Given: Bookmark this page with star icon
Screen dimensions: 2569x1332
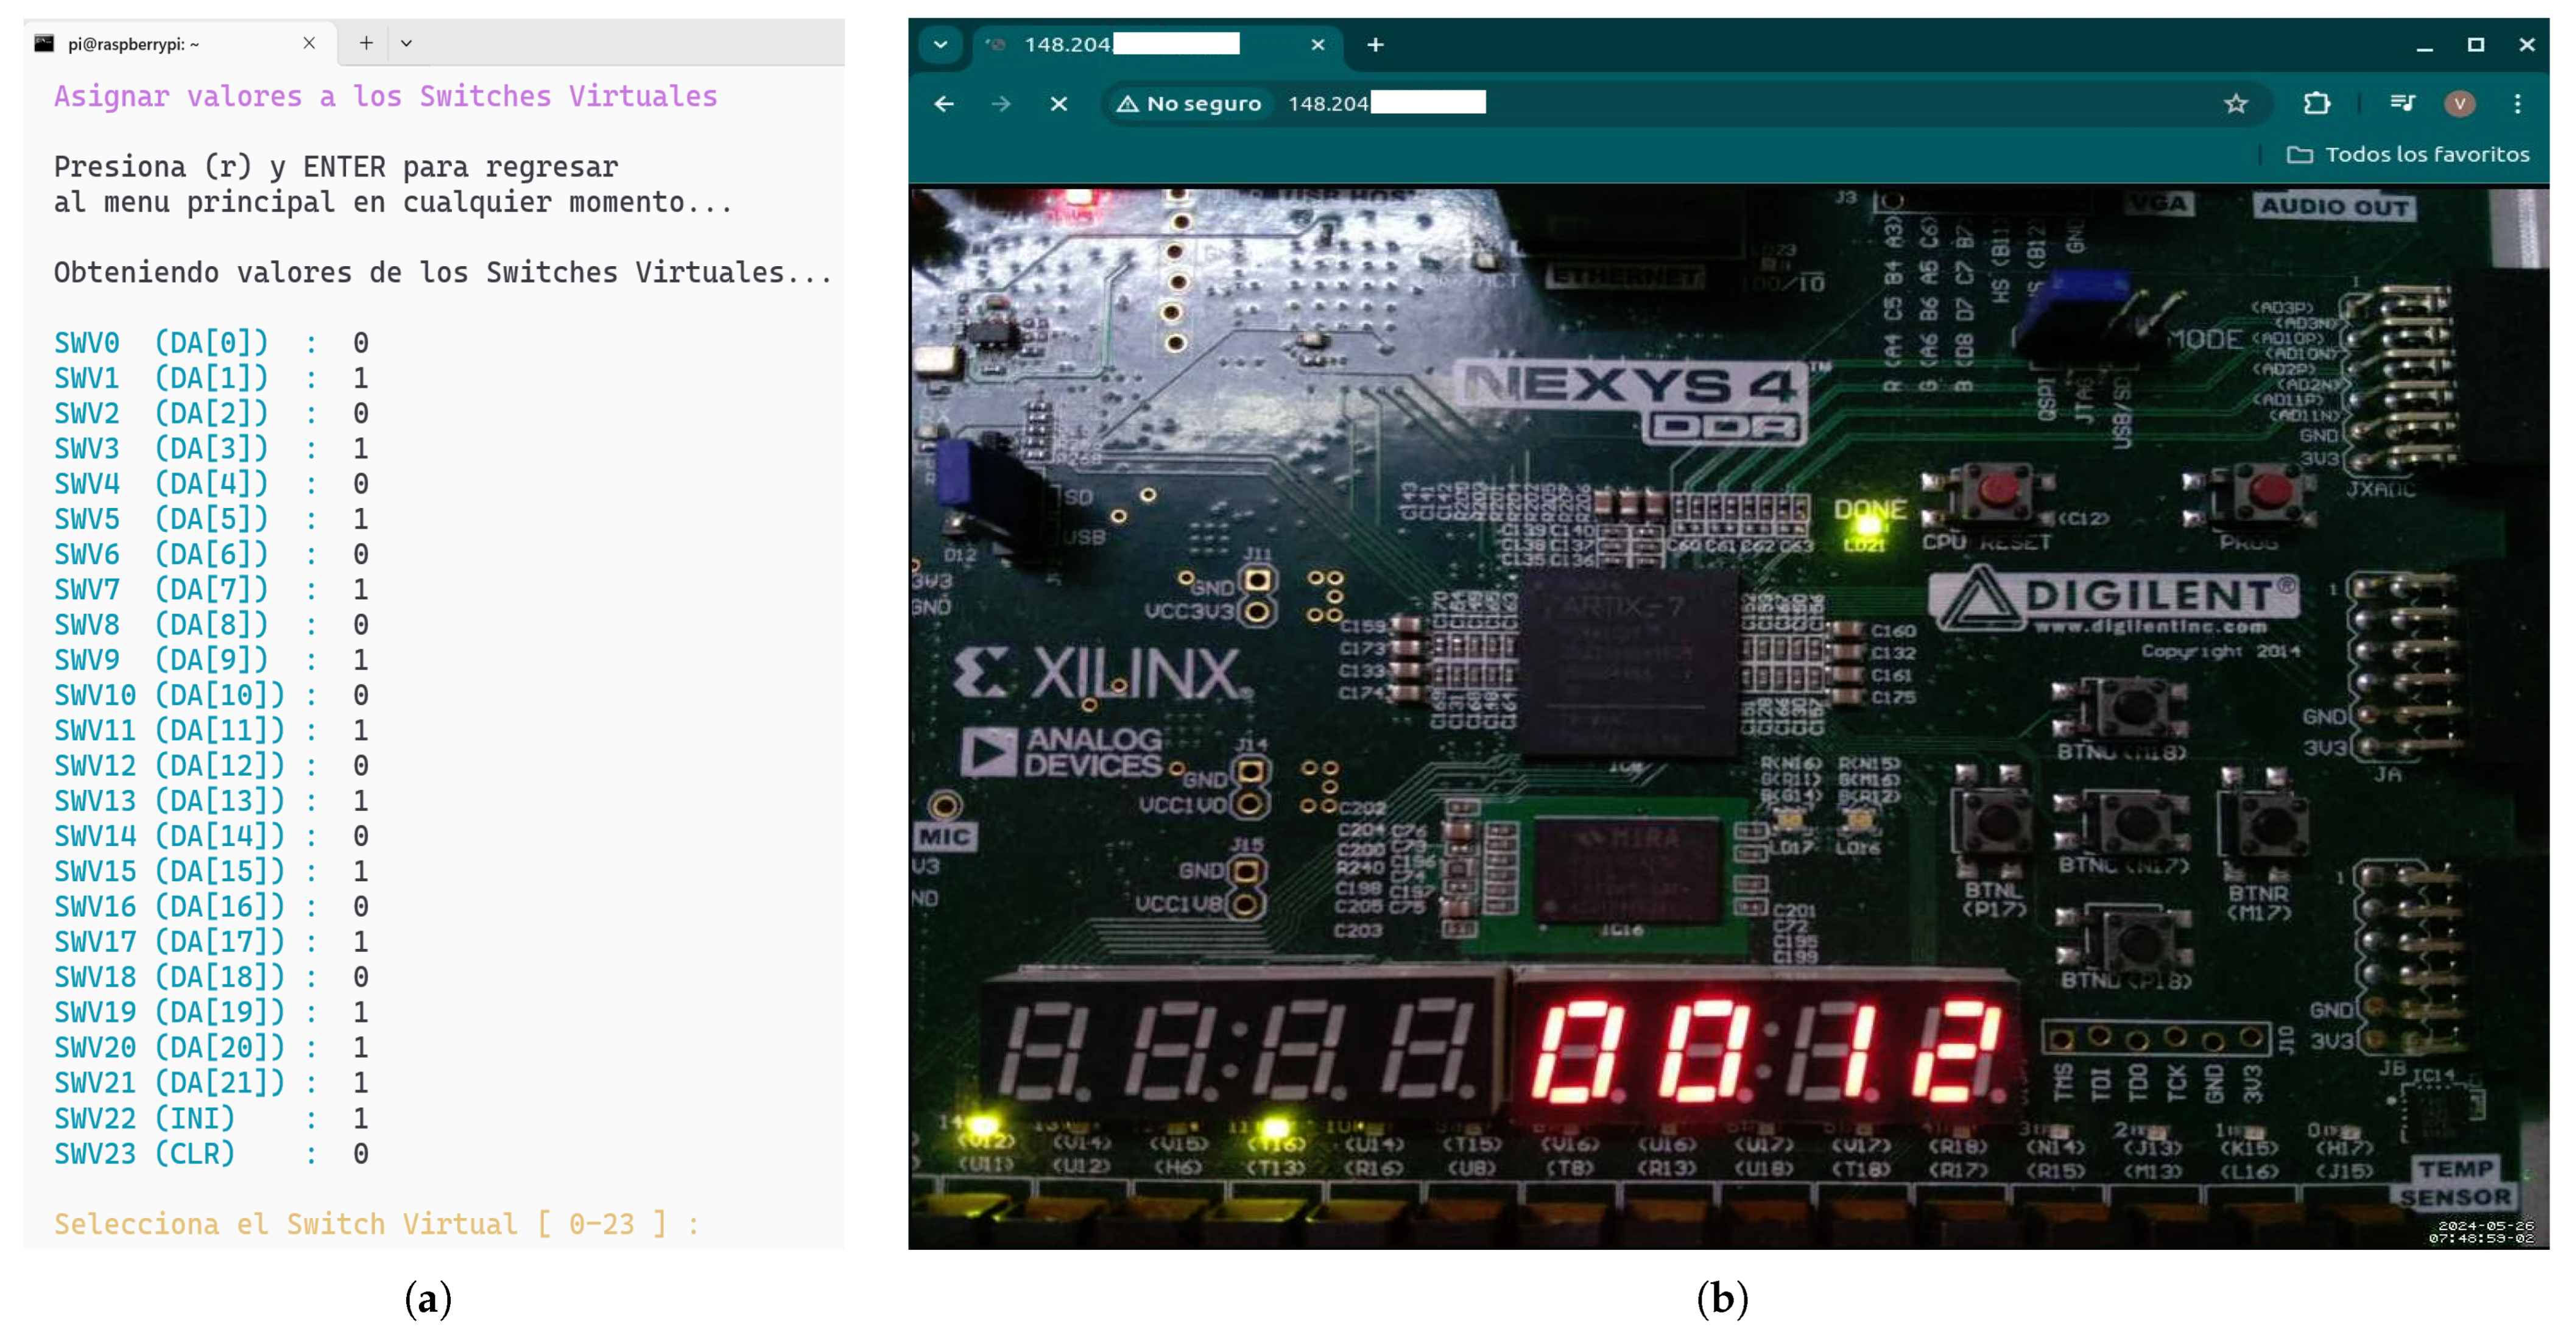Looking at the screenshot, I should click(2235, 104).
